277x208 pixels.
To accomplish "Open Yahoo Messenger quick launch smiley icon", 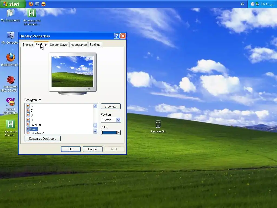I will pos(44,4).
